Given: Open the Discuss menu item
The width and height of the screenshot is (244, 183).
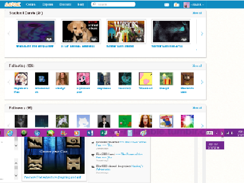Looking at the screenshot, I should (x=65, y=5).
